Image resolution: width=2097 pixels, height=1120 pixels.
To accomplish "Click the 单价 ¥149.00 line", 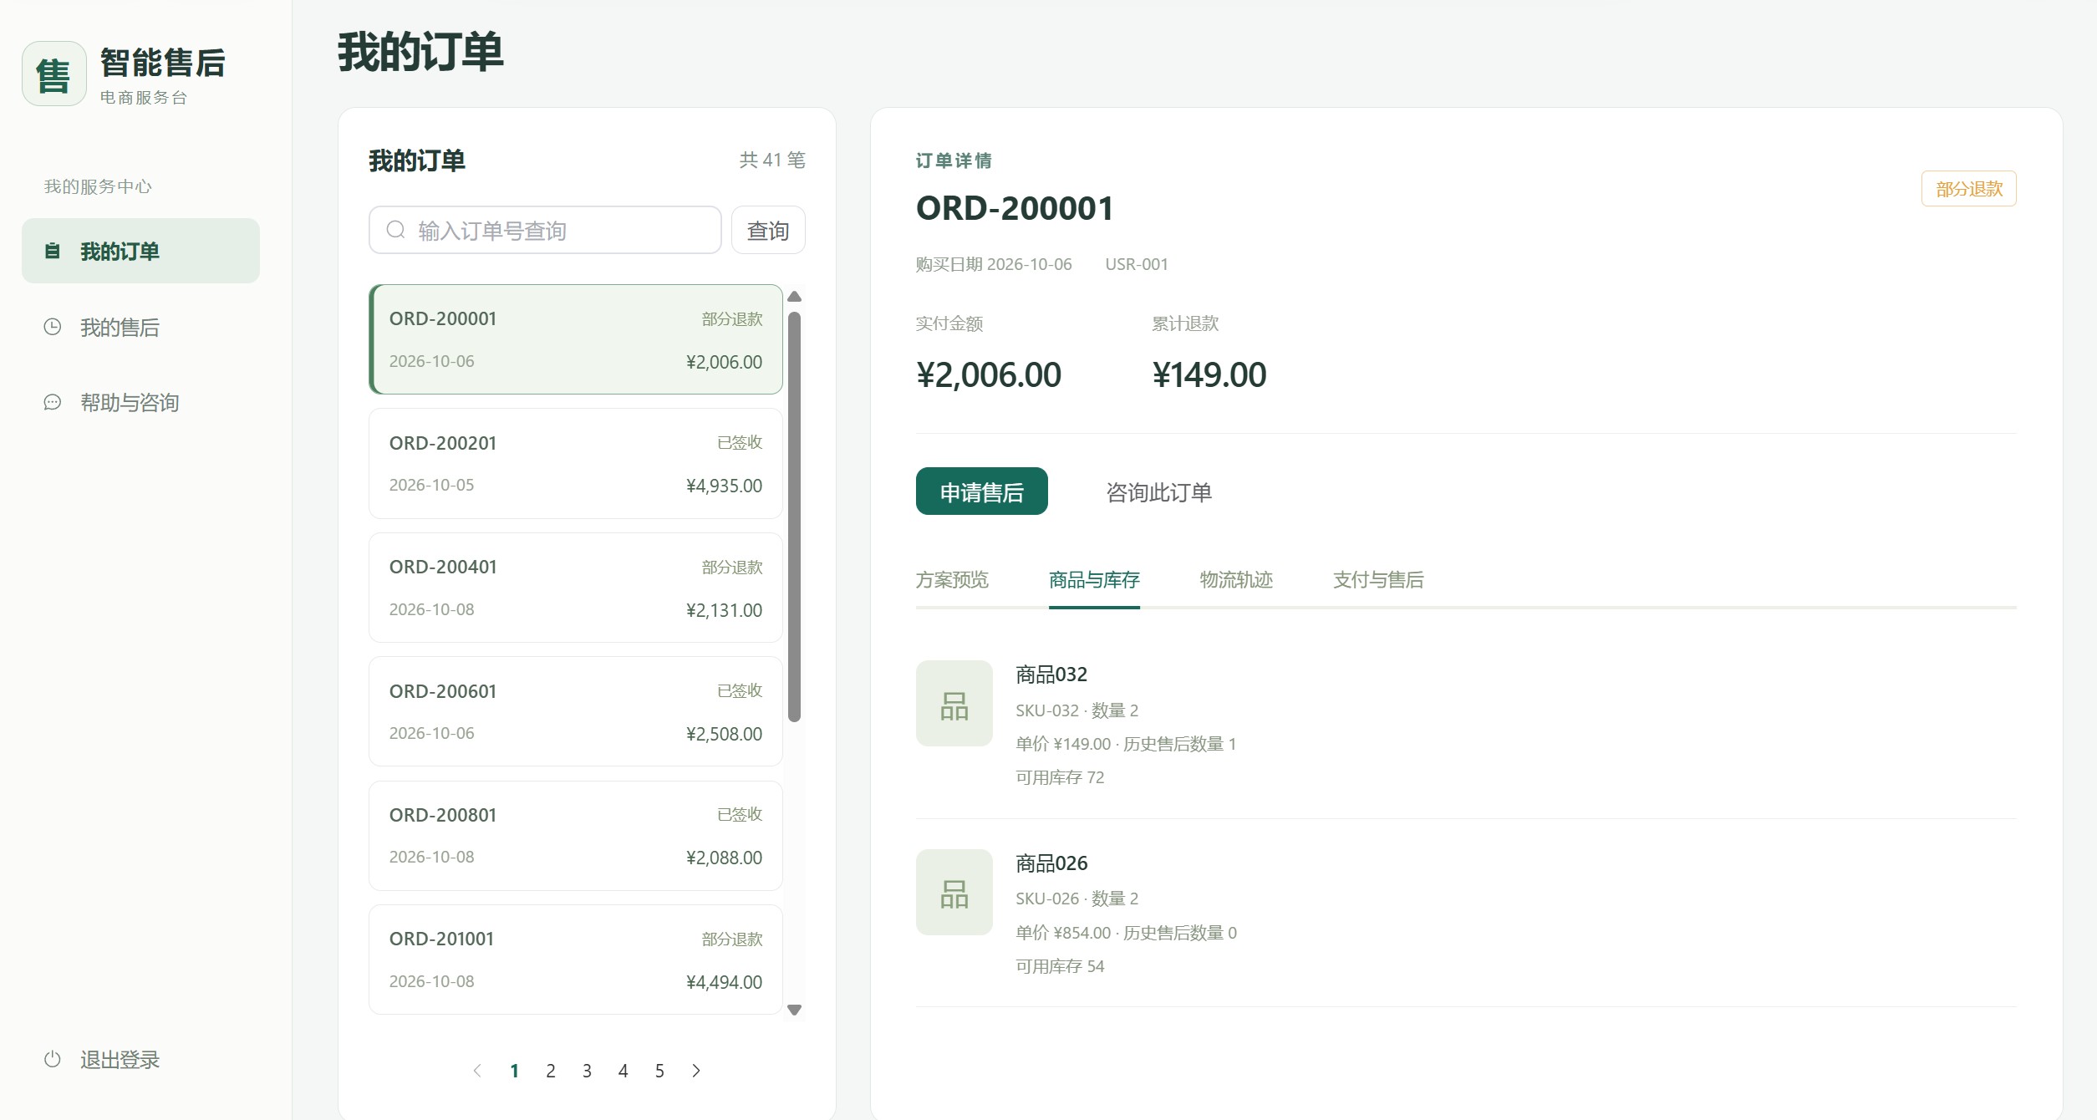I will tap(1126, 744).
